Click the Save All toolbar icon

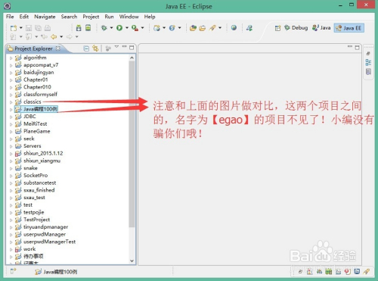tap(38, 28)
